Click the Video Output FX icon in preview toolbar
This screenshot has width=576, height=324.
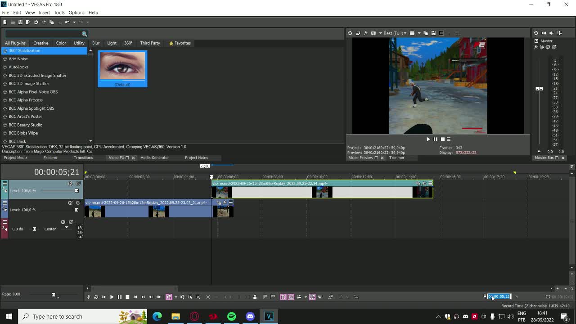click(x=366, y=33)
